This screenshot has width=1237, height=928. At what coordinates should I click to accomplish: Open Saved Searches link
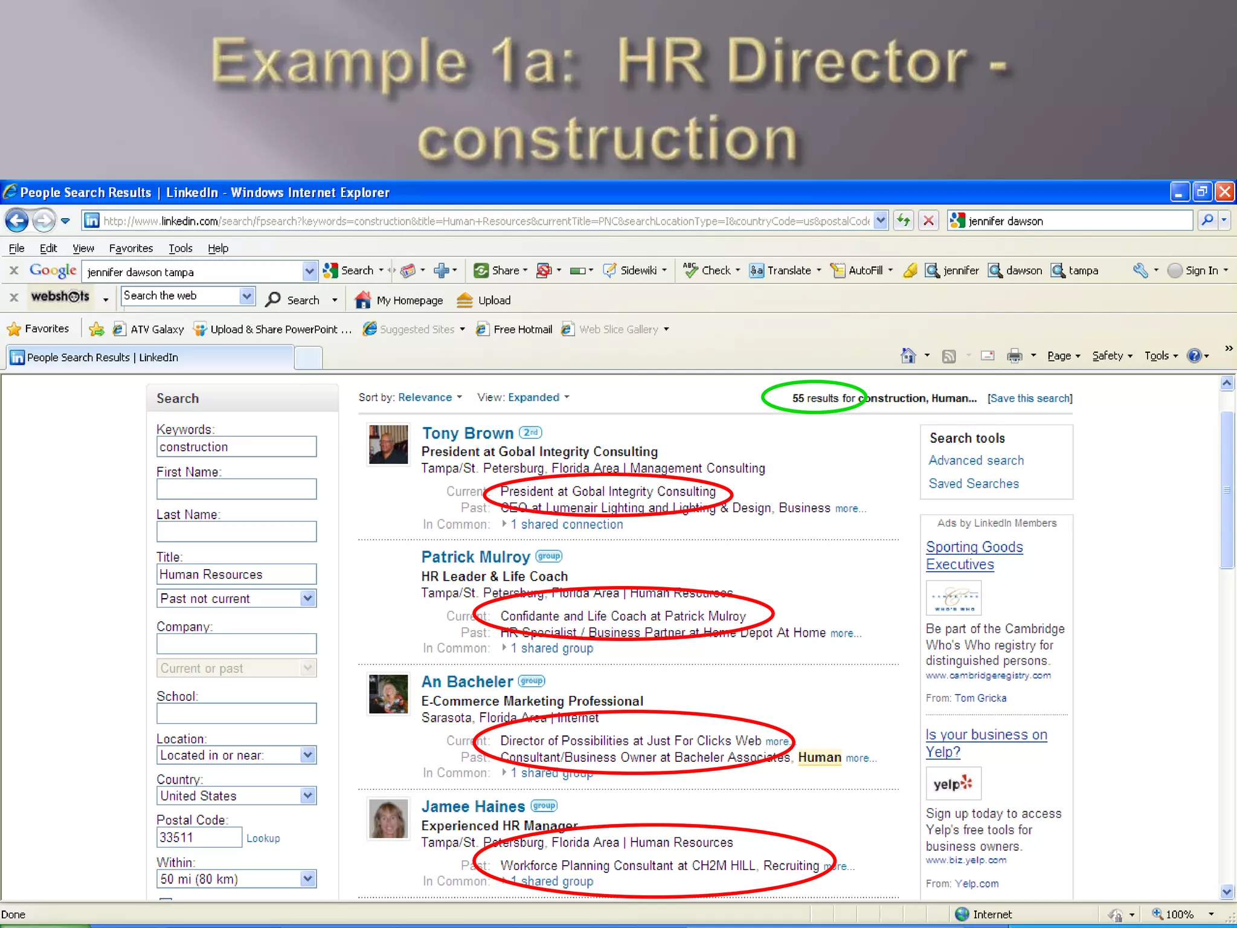(974, 483)
